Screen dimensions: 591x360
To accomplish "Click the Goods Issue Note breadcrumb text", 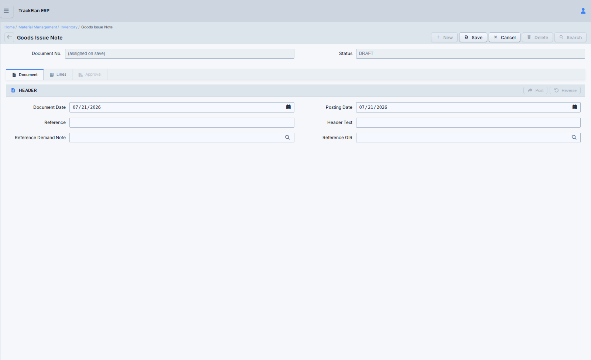I will click(x=97, y=27).
